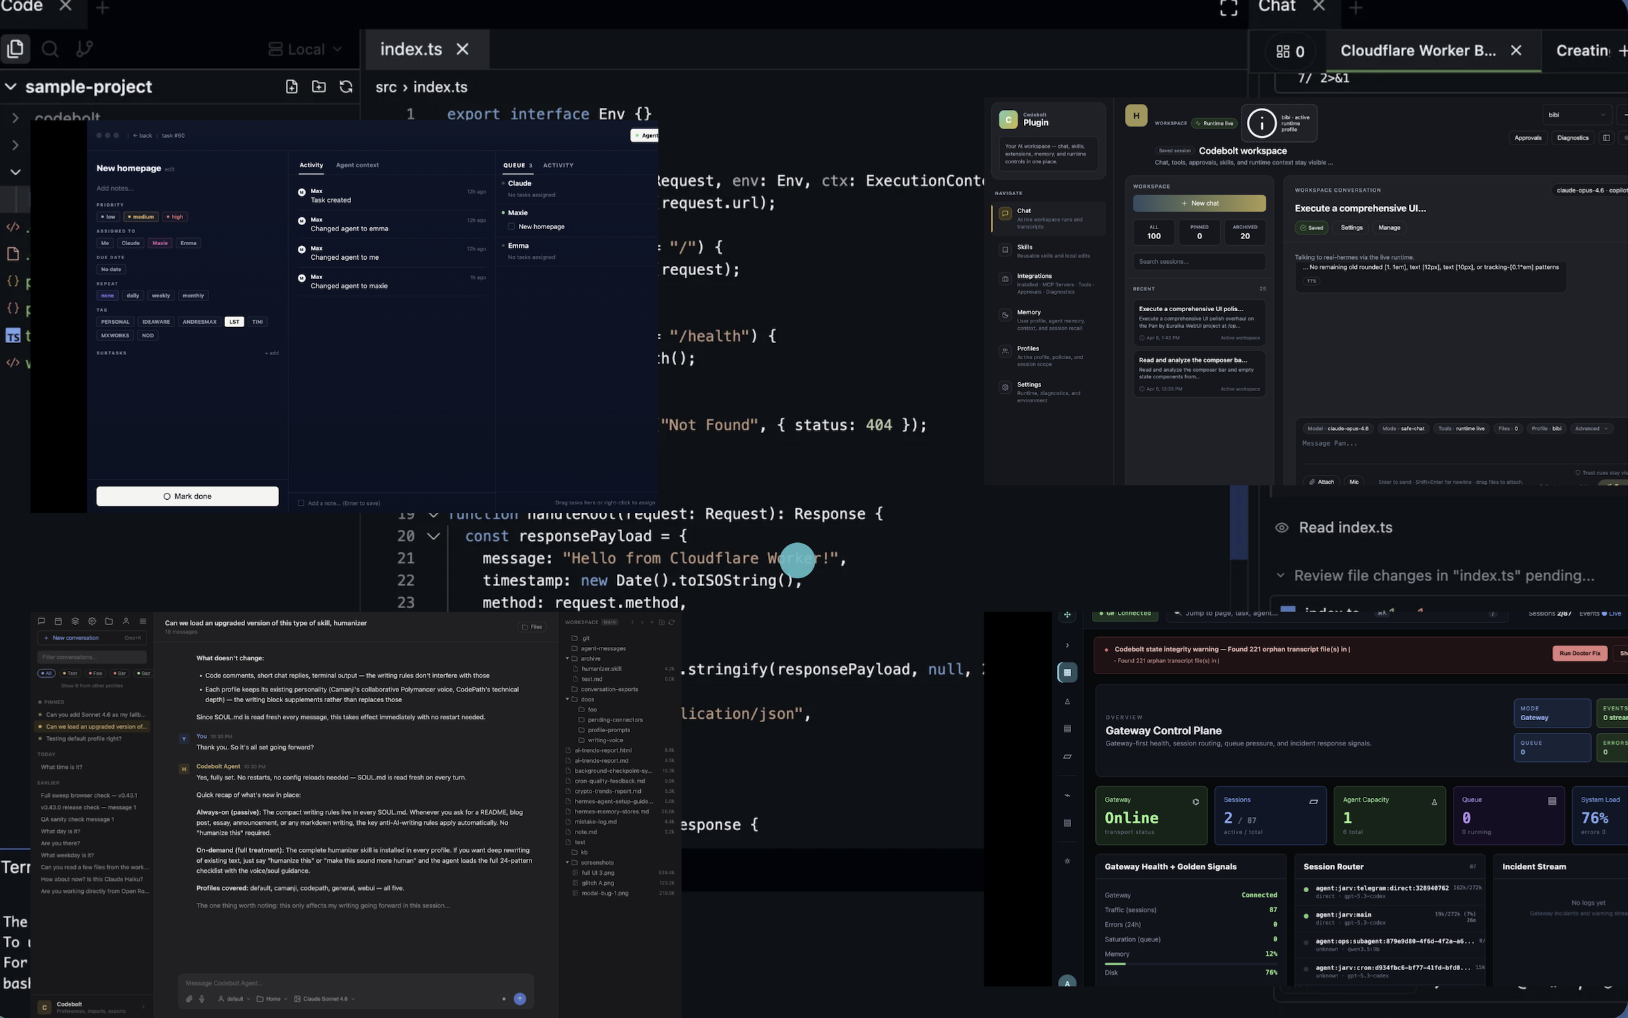Click New conversation button

(91, 638)
